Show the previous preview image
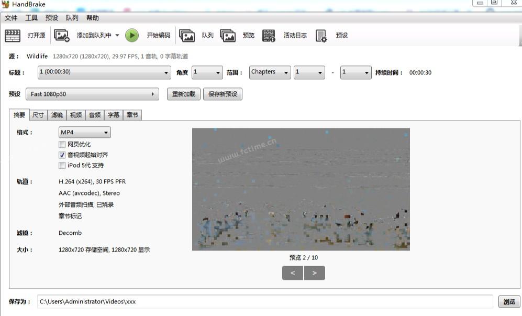 coord(293,273)
